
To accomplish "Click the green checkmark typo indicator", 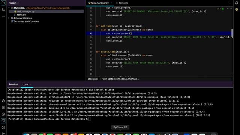I will [x=223, y=9].
